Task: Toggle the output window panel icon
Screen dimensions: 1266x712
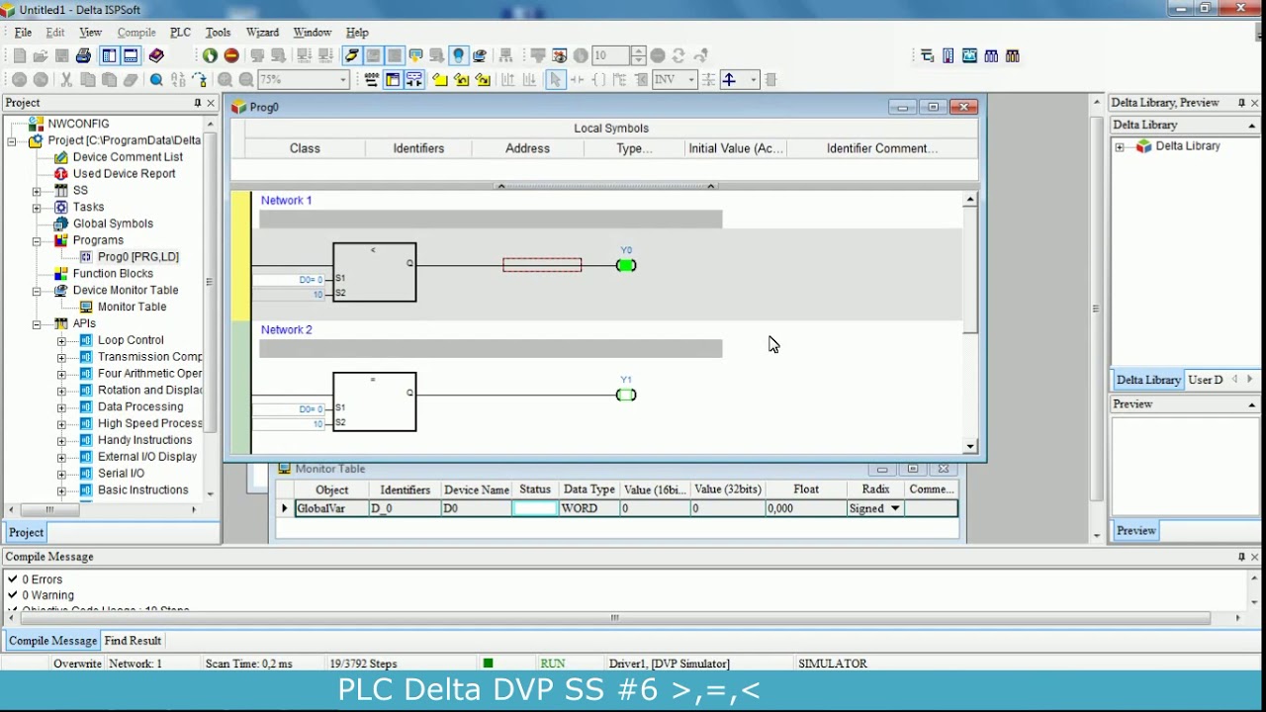Action: pos(131,55)
